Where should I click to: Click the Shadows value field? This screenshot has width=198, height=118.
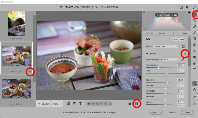point(181,96)
